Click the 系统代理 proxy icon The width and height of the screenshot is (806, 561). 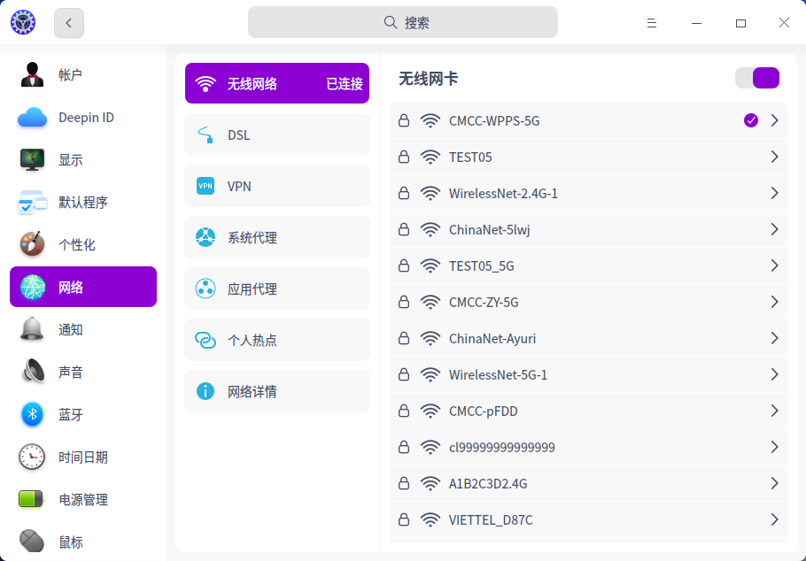click(x=205, y=237)
